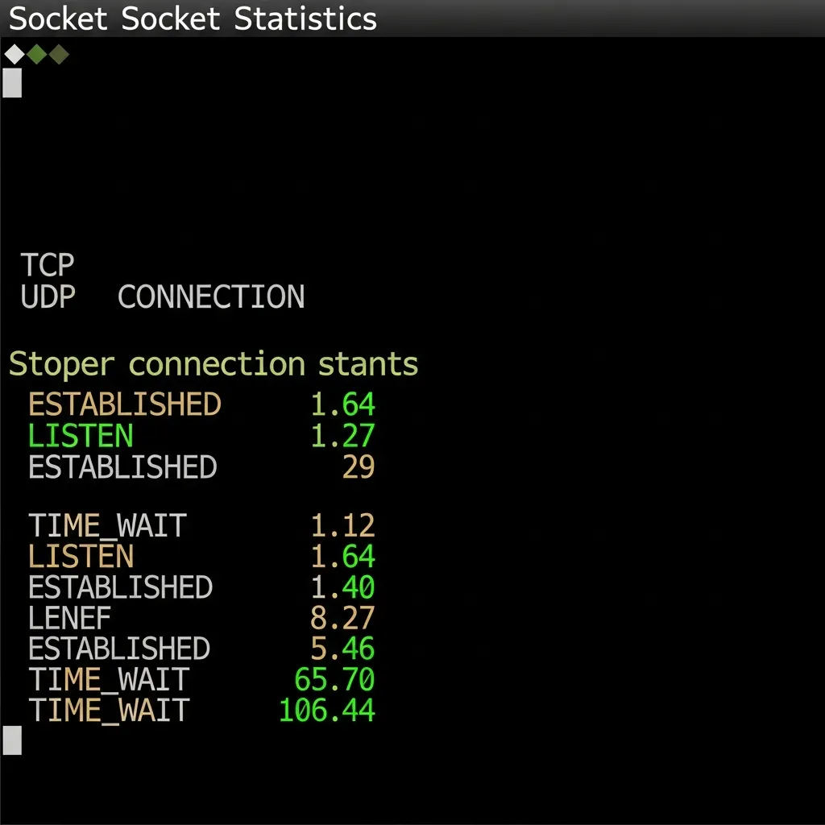825x825 pixels.
Task: Open the CONNECTION section indicator
Action: pos(211,296)
